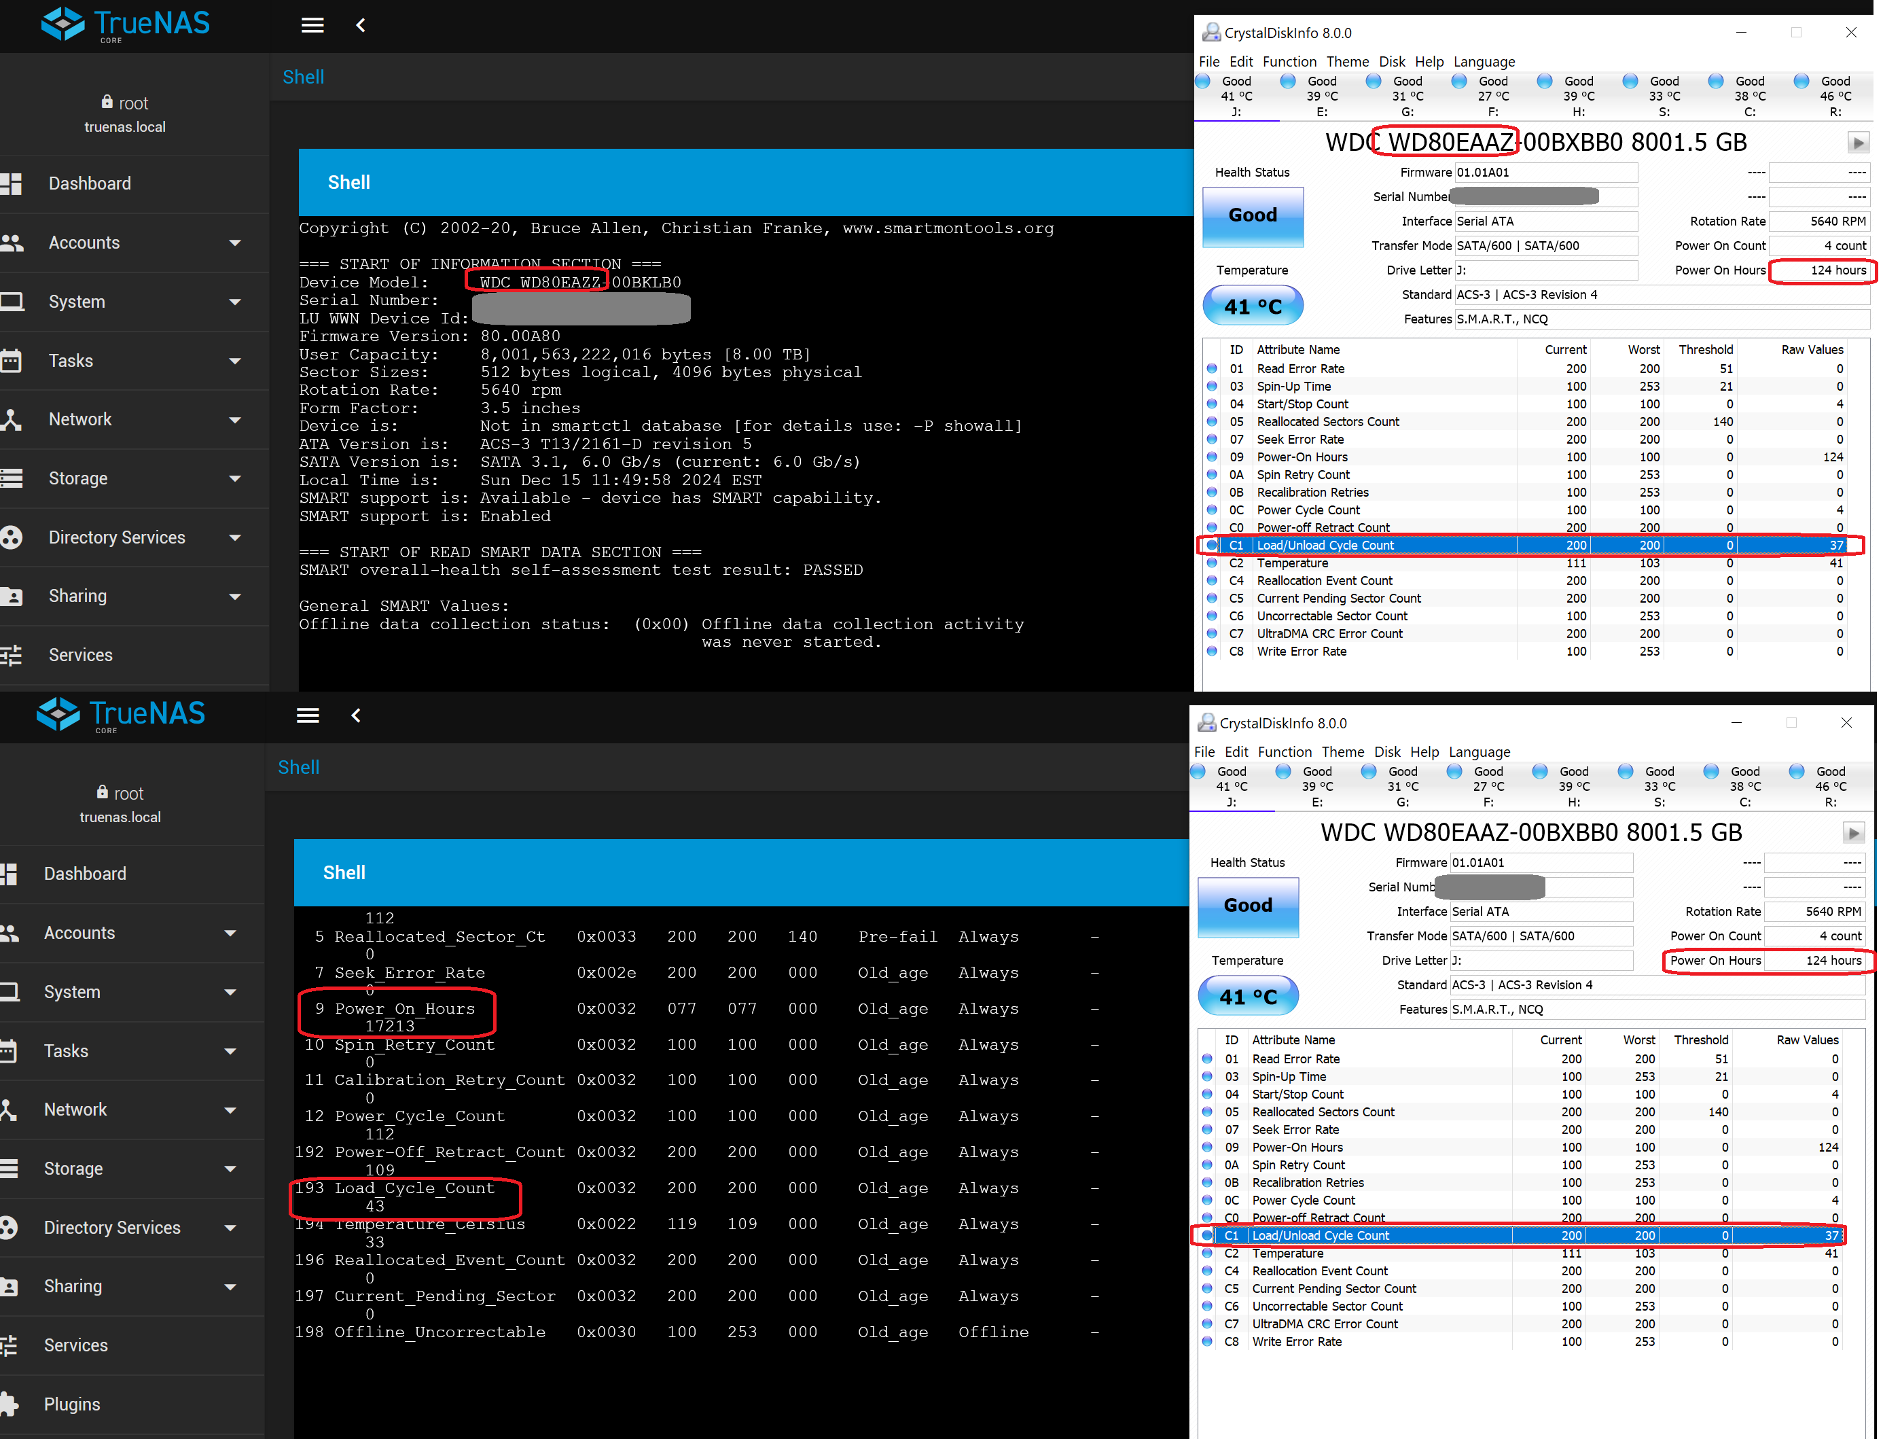The image size is (1883, 1439).
Task: Expand Accounts dropdown in lower TrueNAS sidebar
Action: click(230, 934)
